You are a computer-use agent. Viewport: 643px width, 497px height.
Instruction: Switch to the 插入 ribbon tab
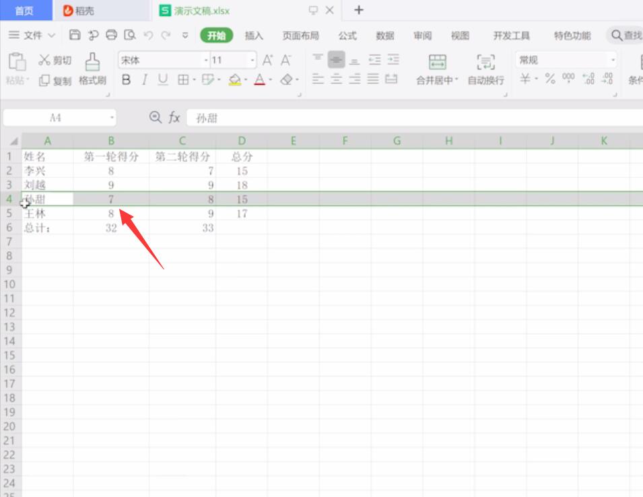(x=254, y=36)
